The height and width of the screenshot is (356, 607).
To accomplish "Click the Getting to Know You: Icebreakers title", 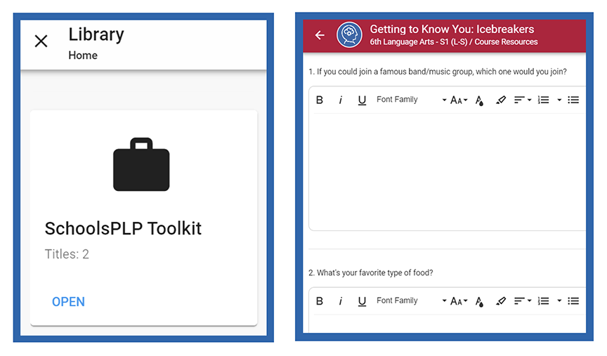I will [x=452, y=29].
